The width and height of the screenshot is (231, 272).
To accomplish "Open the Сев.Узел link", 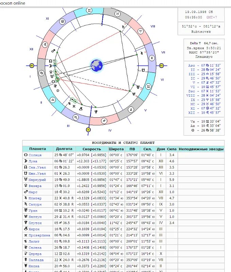I will click(37, 167).
